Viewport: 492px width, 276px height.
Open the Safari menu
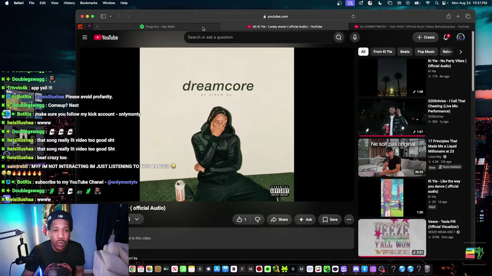(18, 3)
